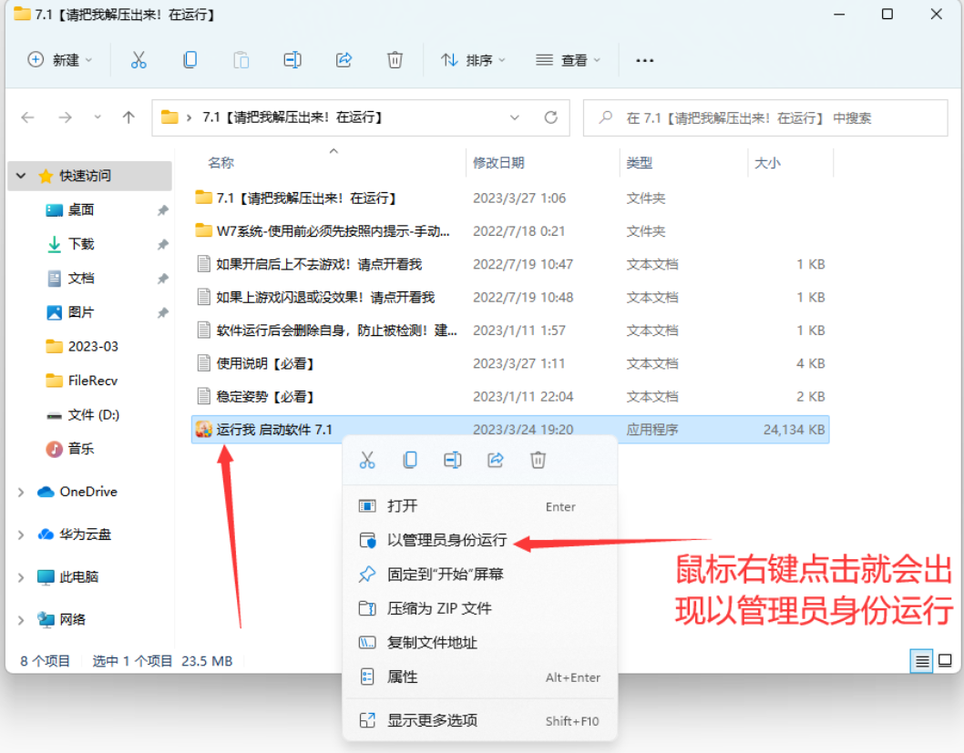
Task: Click the Rename icon in the context menu
Action: point(453,460)
